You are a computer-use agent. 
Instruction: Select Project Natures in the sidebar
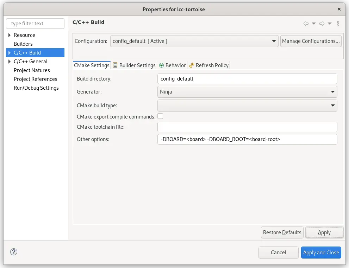[x=32, y=70]
